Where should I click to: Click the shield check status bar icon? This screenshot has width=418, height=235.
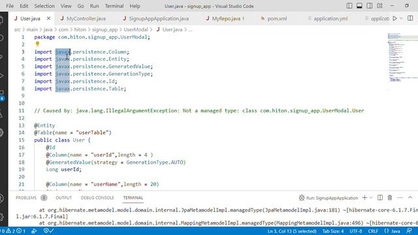point(48,231)
